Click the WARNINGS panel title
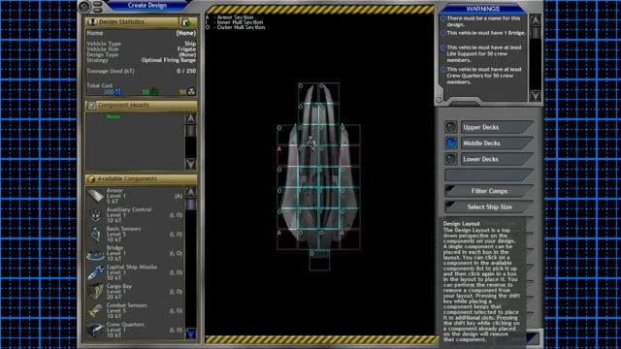The width and height of the screenshot is (621, 349). [x=483, y=9]
